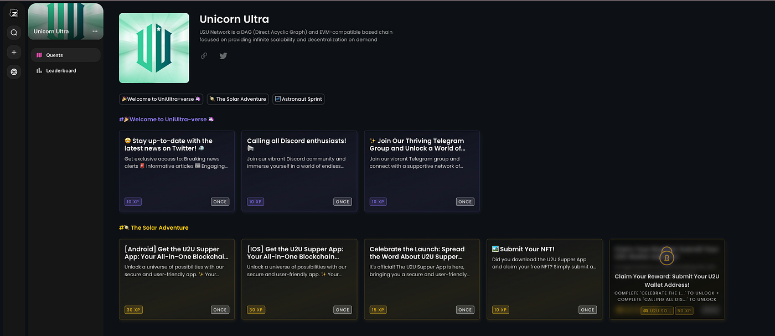
Task: Jump to the Welcome to UniUltra-verse category chip
Action: tap(161, 99)
